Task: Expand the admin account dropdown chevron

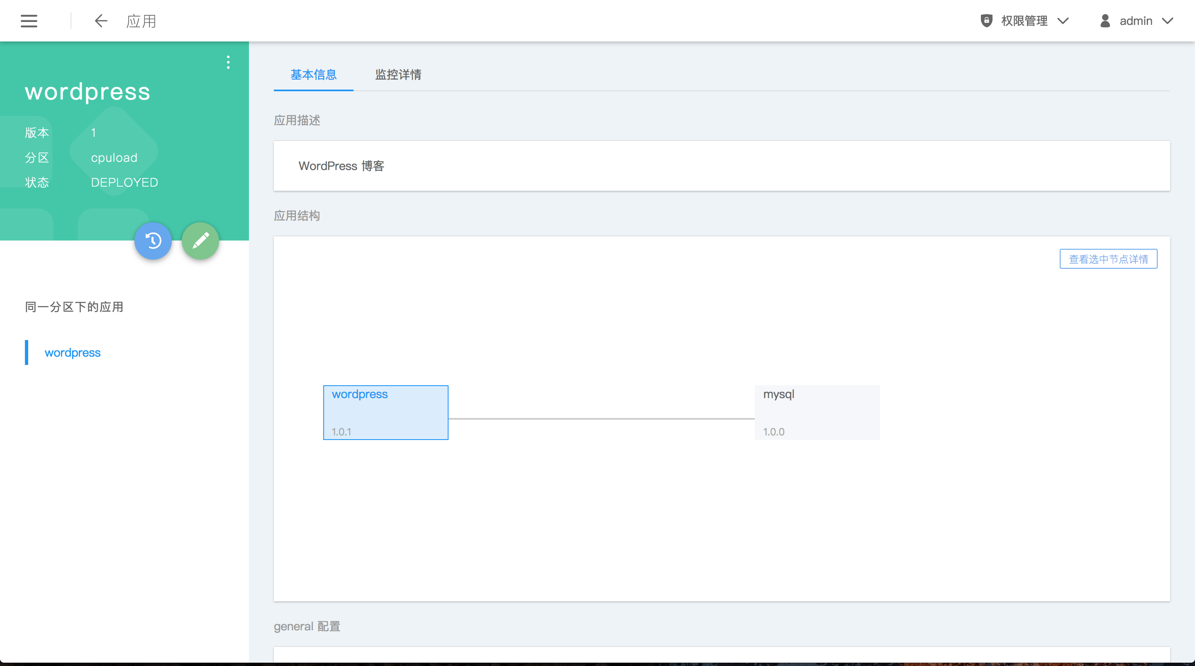Action: coord(1168,21)
